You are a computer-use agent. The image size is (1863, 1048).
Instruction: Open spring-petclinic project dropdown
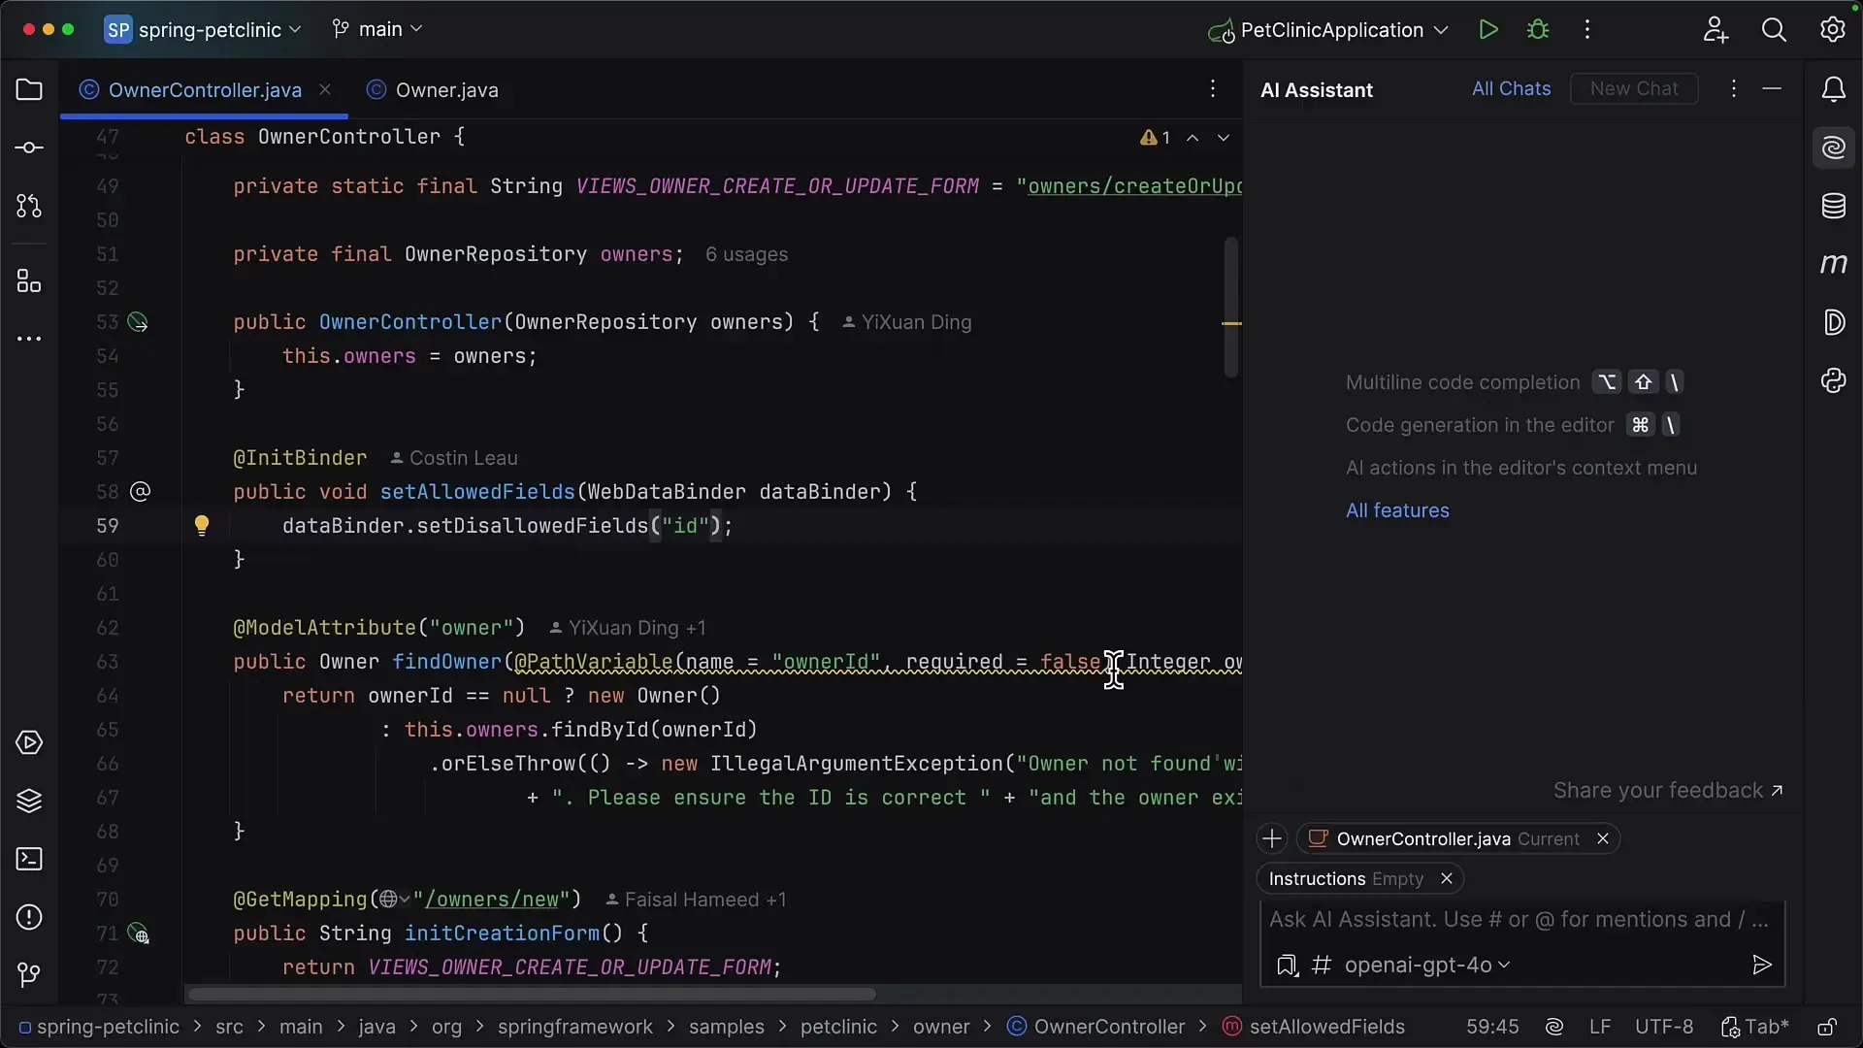[x=204, y=30]
